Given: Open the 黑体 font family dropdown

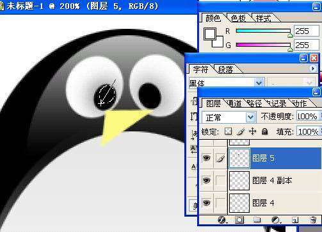Looking at the screenshot, I should click(x=227, y=83).
